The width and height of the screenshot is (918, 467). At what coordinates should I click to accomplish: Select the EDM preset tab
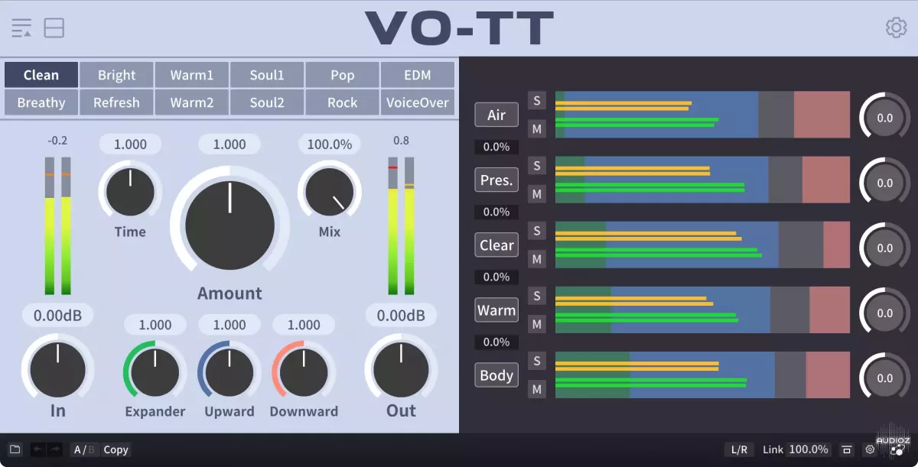click(418, 75)
